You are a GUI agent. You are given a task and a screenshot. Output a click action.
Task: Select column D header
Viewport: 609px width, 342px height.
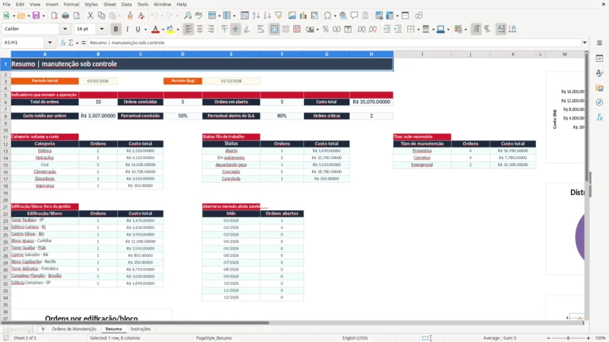[183, 54]
